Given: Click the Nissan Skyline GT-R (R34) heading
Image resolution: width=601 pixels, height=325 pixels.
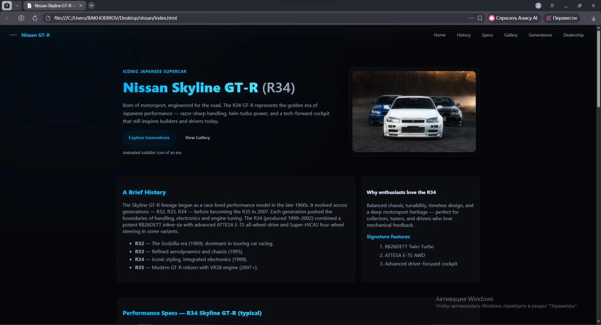Looking at the screenshot, I should (x=209, y=87).
